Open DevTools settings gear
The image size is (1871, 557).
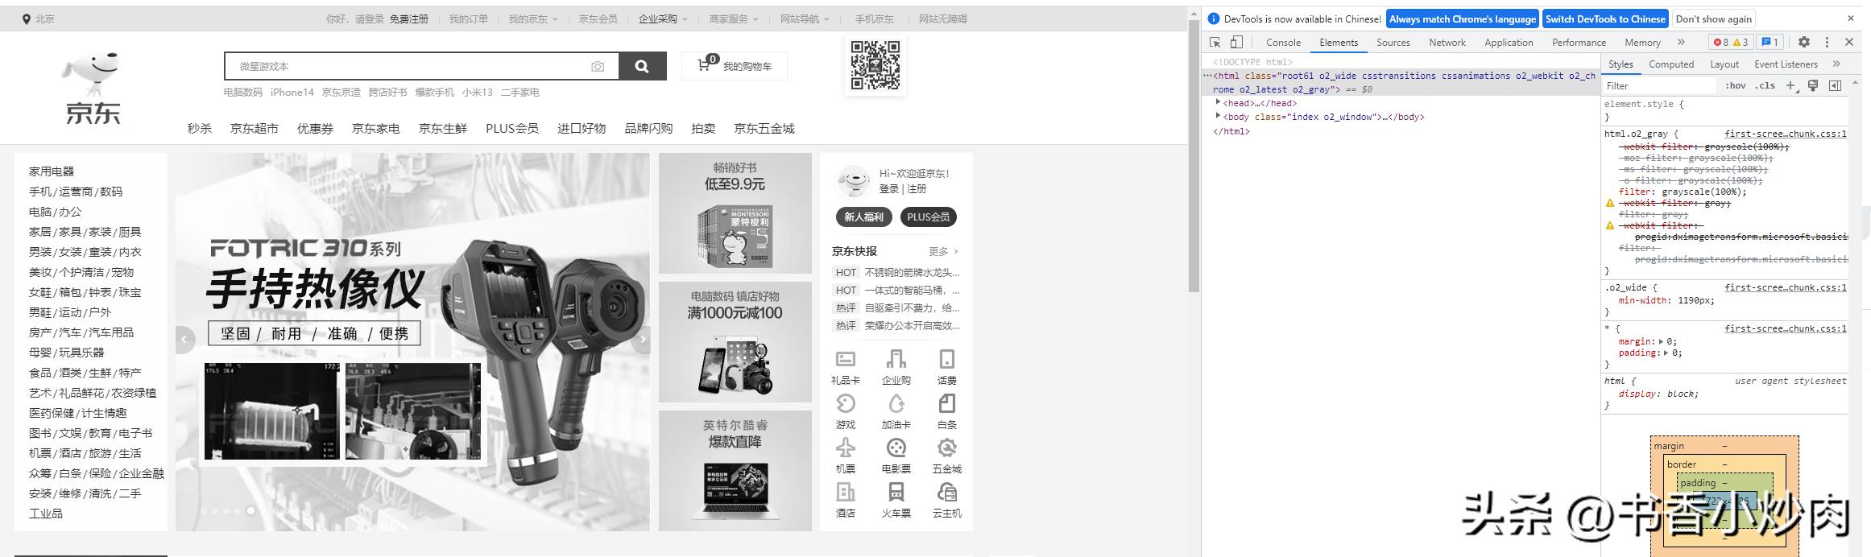coord(1804,42)
